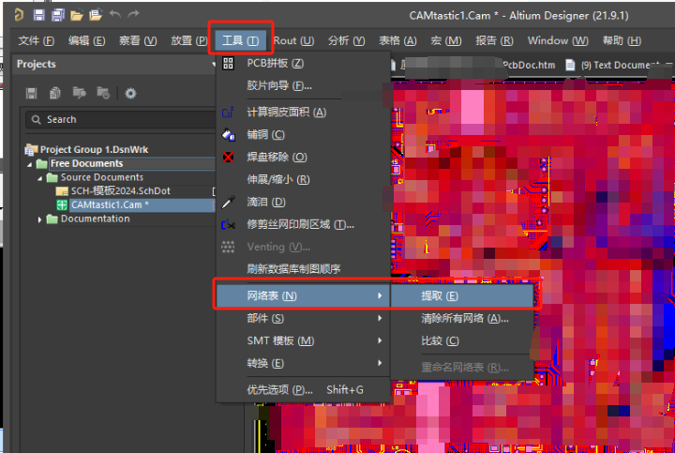The width and height of the screenshot is (675, 453).
Task: Click the 修剪丝网印刷区域 scissors icon
Action: 228,224
